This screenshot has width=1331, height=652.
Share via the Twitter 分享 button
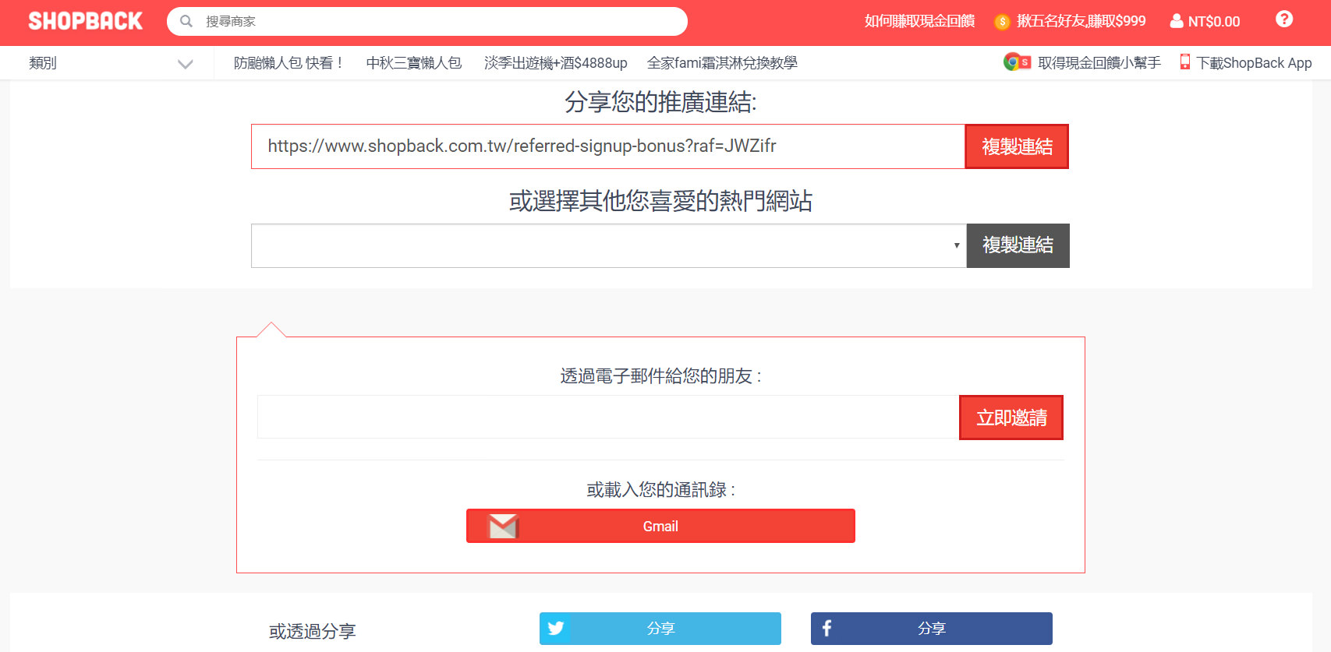coord(660,629)
